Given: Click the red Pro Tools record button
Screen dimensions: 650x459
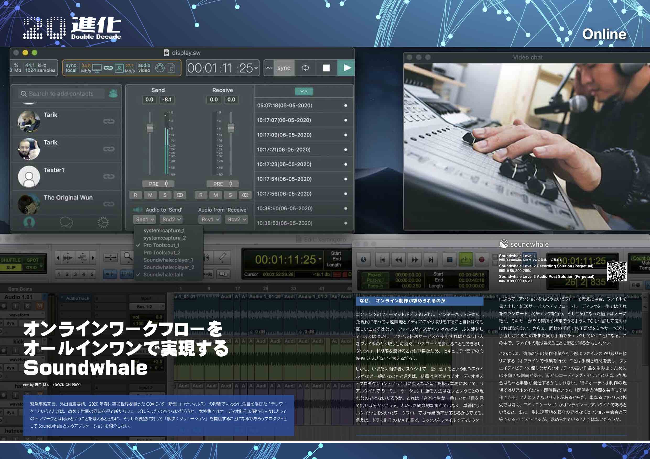Looking at the screenshot, I should 481,260.
